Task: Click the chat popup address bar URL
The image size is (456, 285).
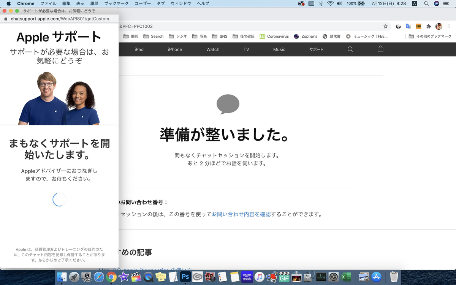Action: point(62,19)
